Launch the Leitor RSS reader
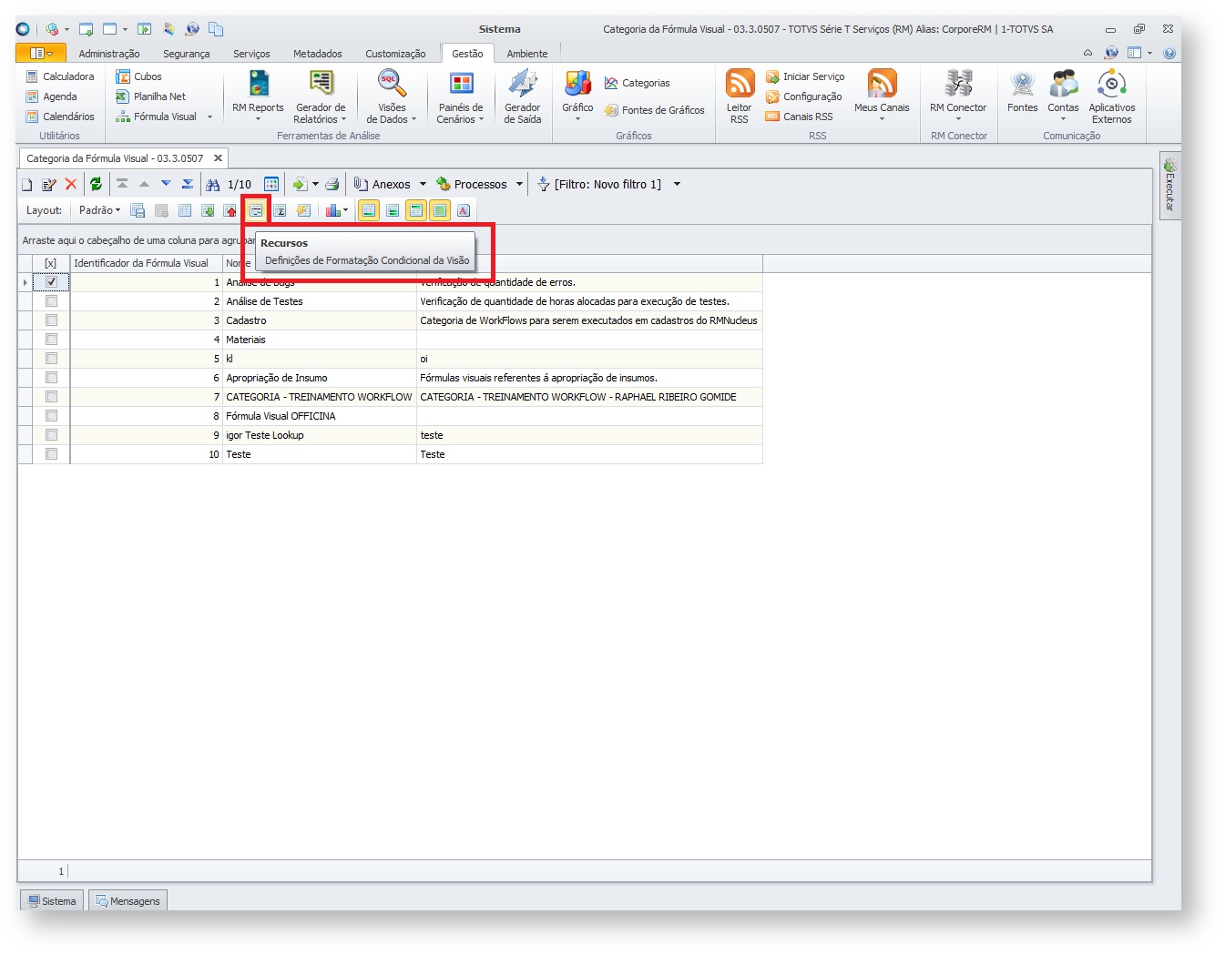The width and height of the screenshot is (1225, 954). coord(740,96)
